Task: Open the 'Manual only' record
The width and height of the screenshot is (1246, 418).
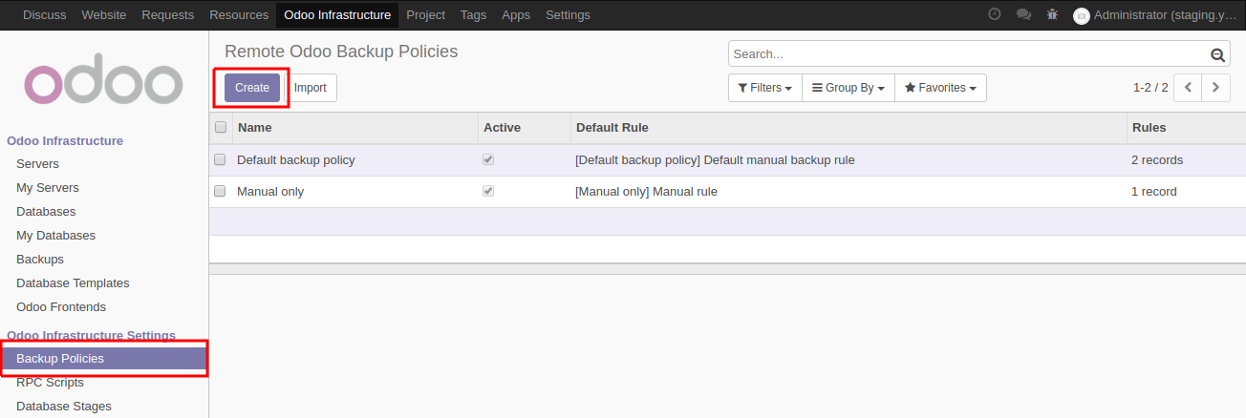Action: click(270, 191)
